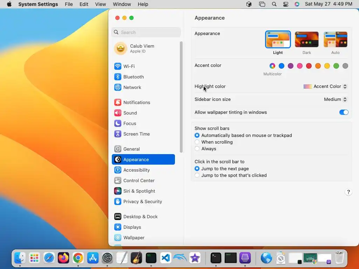Select Screen Time in sidebar
Image resolution: width=359 pixels, height=269 pixels.
[143, 134]
